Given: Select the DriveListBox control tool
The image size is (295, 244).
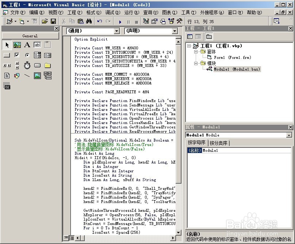Looking at the screenshot, I should 37,65.
